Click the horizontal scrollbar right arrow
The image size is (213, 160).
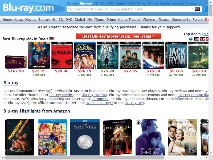click(x=206, y=158)
